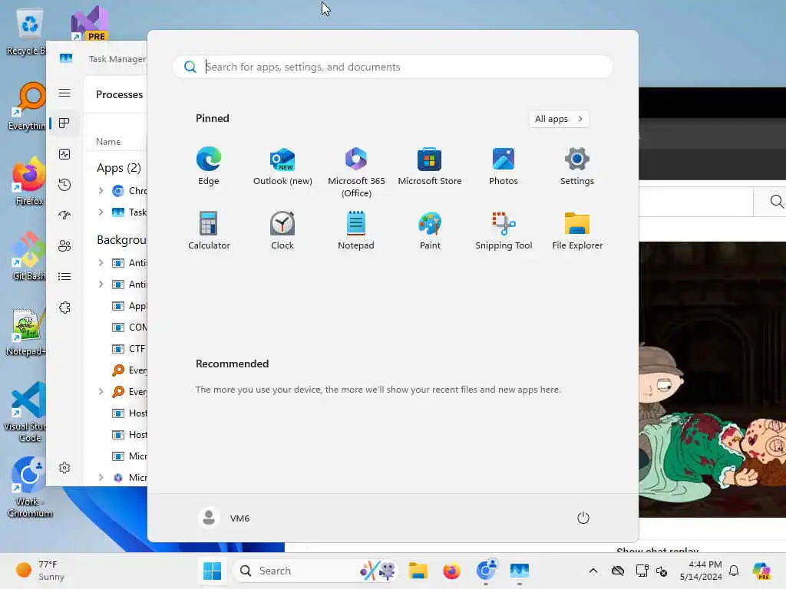Switch to Chromium taskbar icon
The width and height of the screenshot is (786, 589).
486,571
